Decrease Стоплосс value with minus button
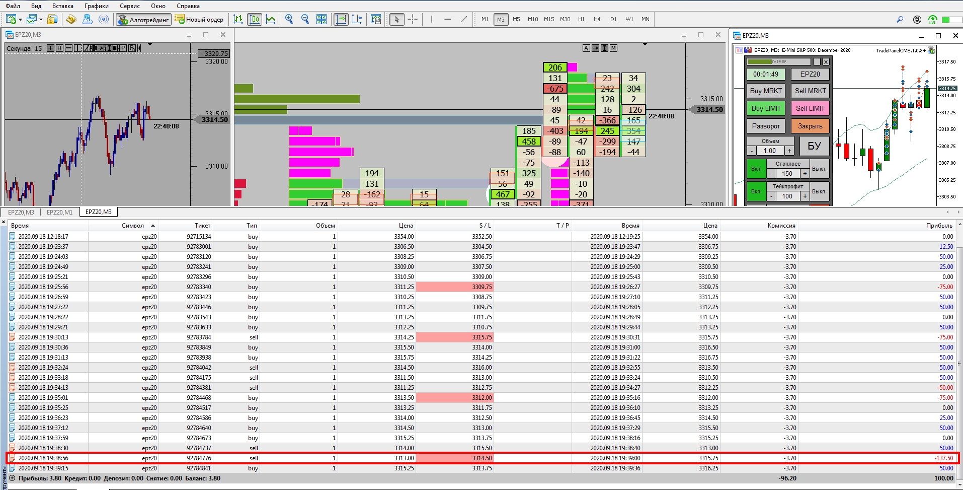Viewport: 963px width, 490px height. pyautogui.click(x=771, y=173)
